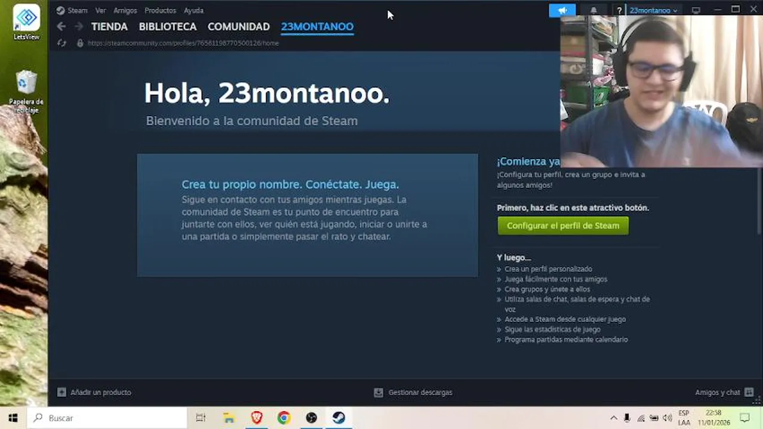Select the 23MONTANOO profile tab

pos(317,27)
